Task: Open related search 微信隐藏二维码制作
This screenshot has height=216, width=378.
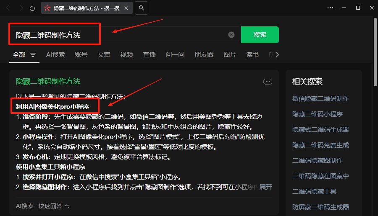Action: point(320,99)
